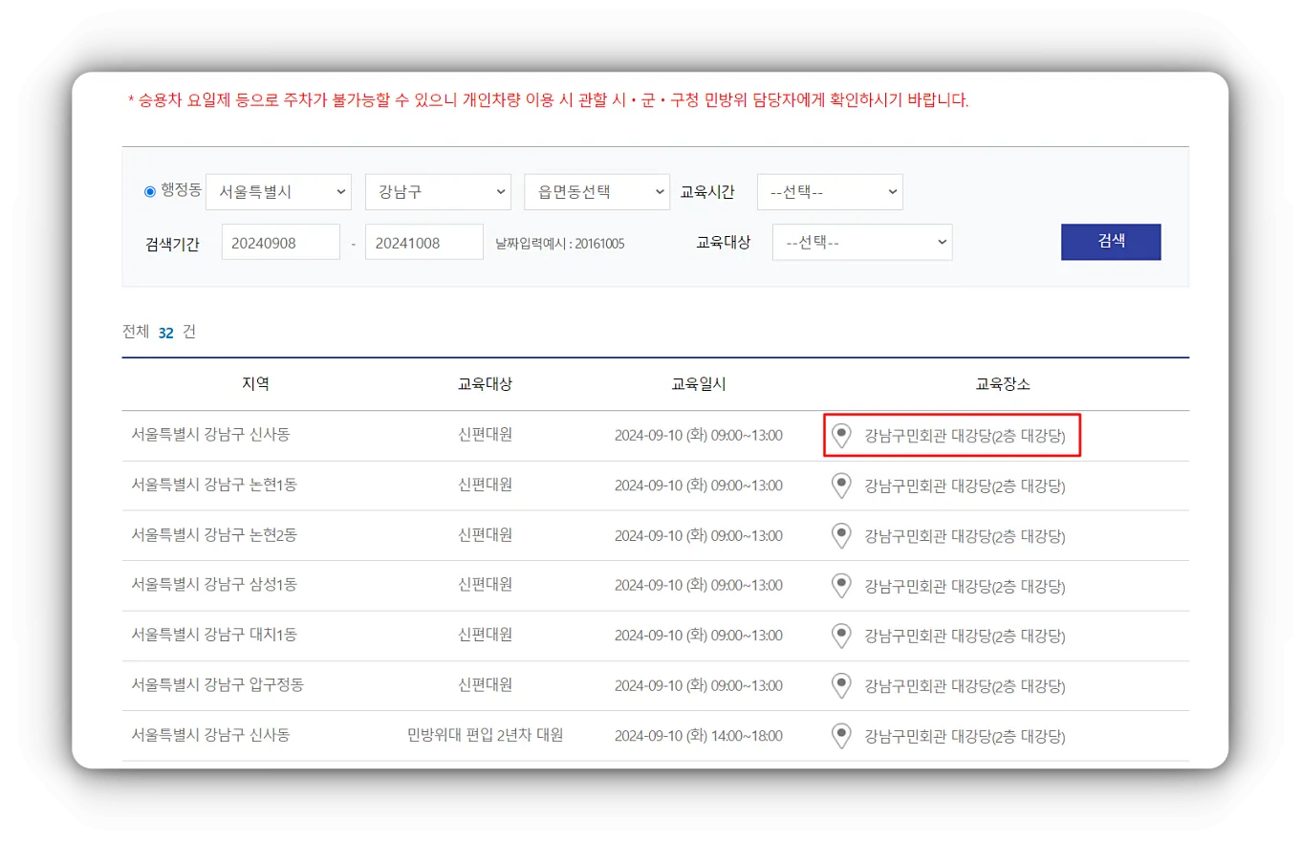Click the location pin on the 압구정동 row

pyautogui.click(x=841, y=685)
